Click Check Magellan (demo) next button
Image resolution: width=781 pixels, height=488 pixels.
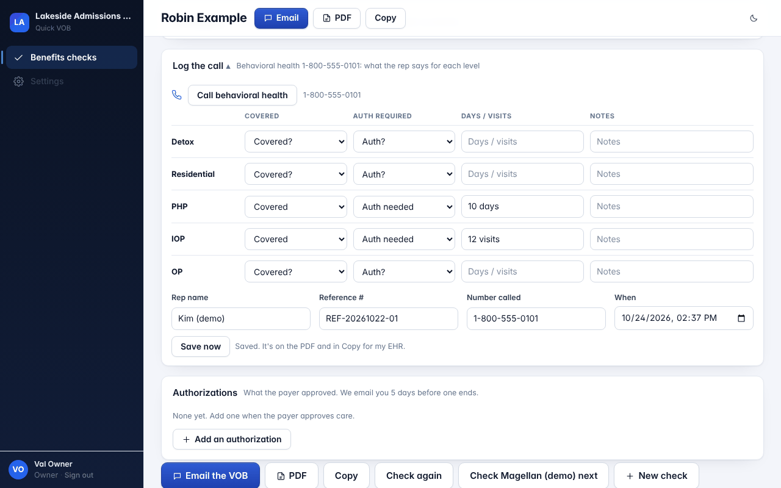pyautogui.click(x=534, y=476)
